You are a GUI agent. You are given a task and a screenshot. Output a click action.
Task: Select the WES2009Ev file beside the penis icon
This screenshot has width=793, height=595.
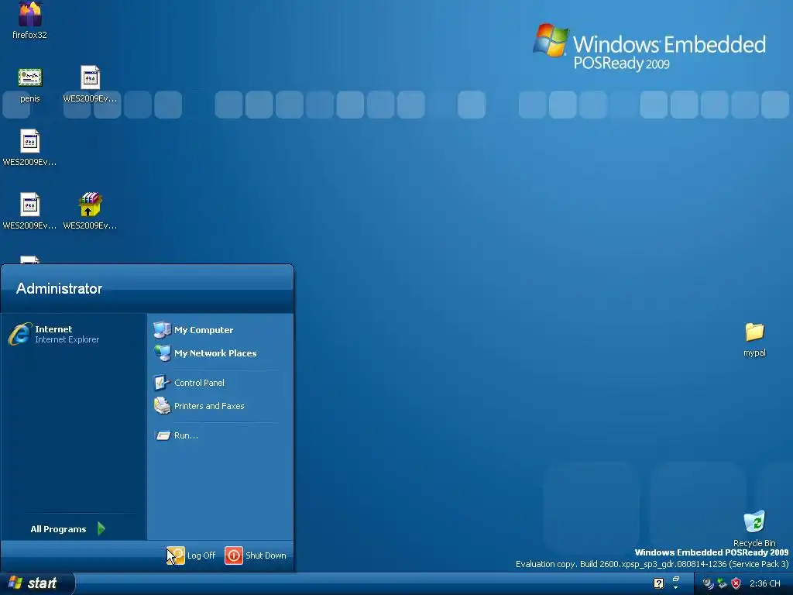[x=90, y=84]
